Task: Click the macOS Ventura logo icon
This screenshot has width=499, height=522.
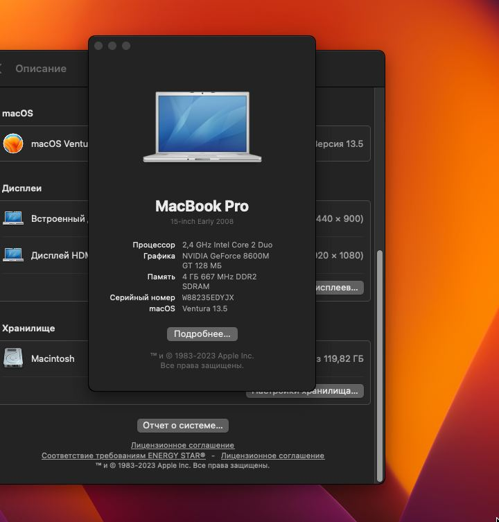Action: (x=13, y=143)
